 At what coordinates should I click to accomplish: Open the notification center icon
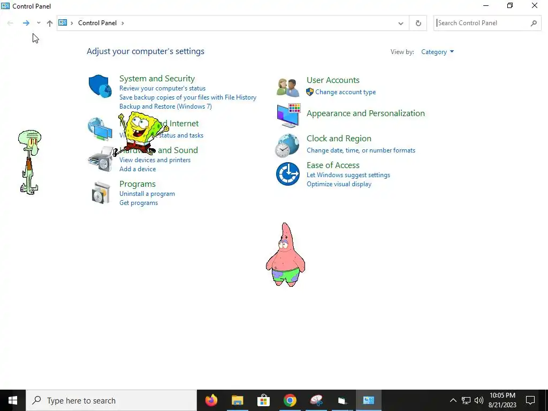[x=530, y=400]
